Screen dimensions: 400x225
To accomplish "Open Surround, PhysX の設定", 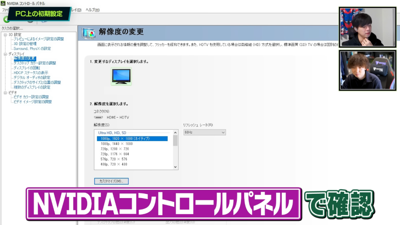I will pyautogui.click(x=32, y=49).
